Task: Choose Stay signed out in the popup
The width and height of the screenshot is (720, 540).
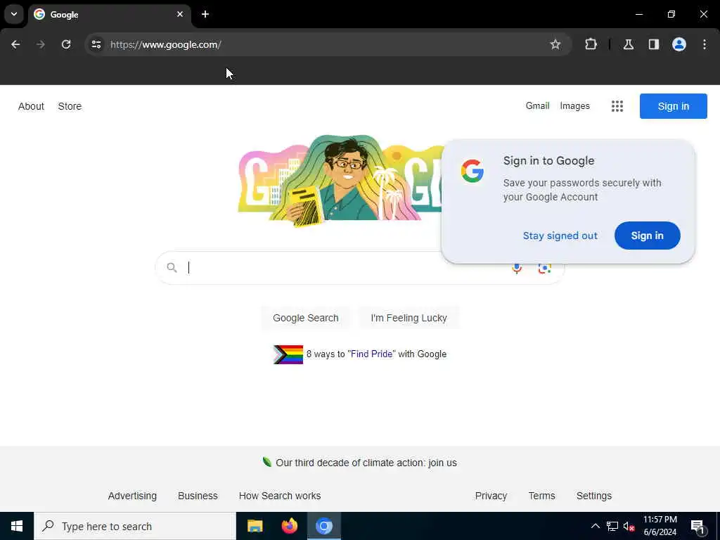Action: (x=560, y=236)
